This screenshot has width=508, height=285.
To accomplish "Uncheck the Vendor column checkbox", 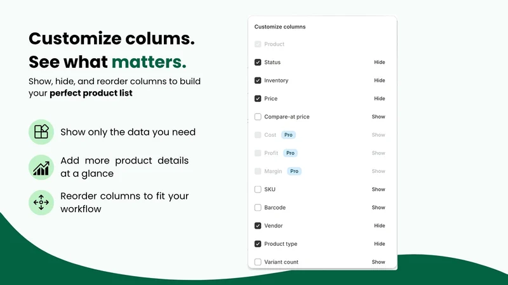I will pyautogui.click(x=258, y=225).
